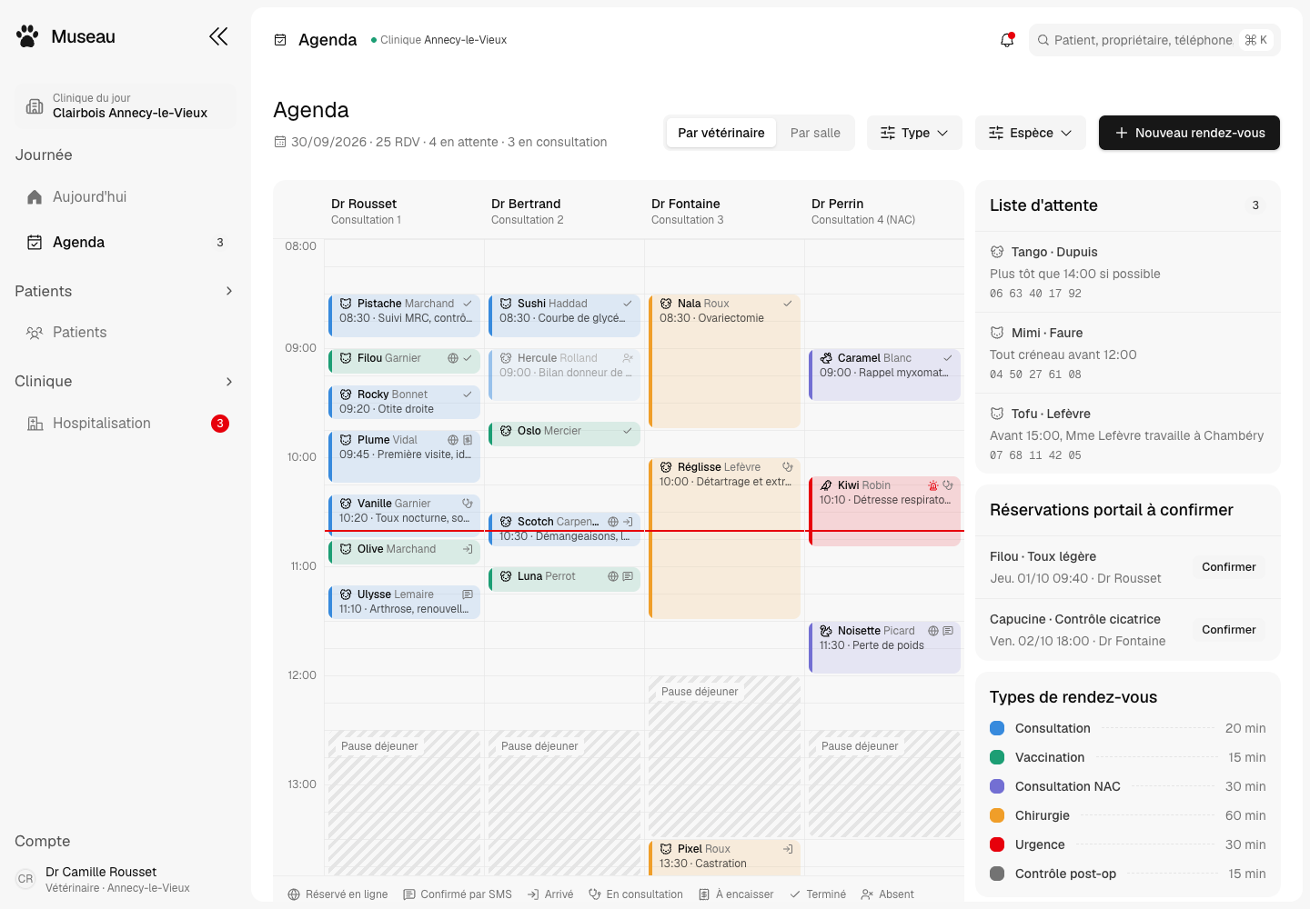Click stethoscope icon on Réglisse Lefèvre

788,467
